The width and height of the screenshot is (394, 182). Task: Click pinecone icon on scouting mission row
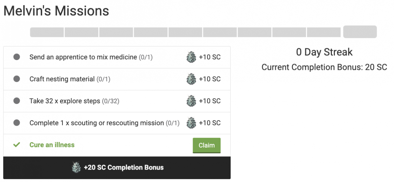click(x=191, y=123)
